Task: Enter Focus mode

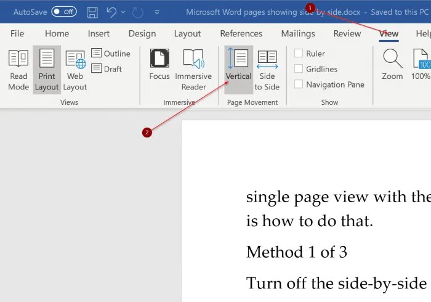Action: click(159, 65)
